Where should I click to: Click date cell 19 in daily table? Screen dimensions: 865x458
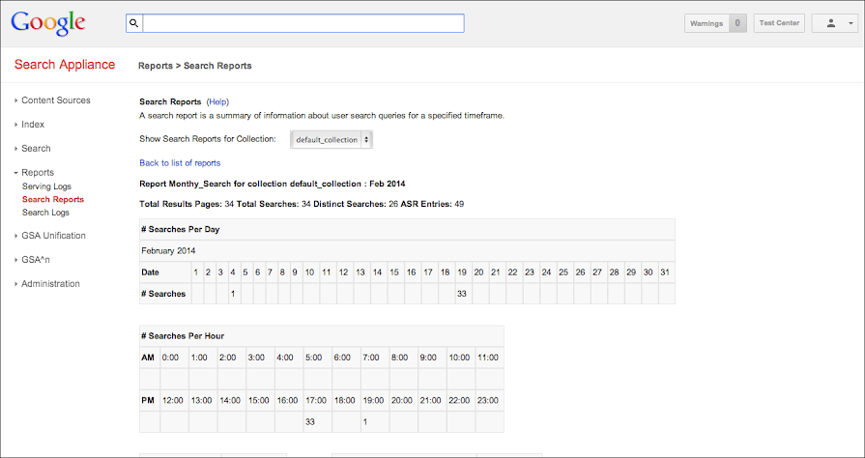(462, 272)
